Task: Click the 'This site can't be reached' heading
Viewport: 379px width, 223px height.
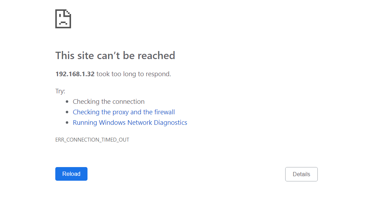Action: (115, 56)
